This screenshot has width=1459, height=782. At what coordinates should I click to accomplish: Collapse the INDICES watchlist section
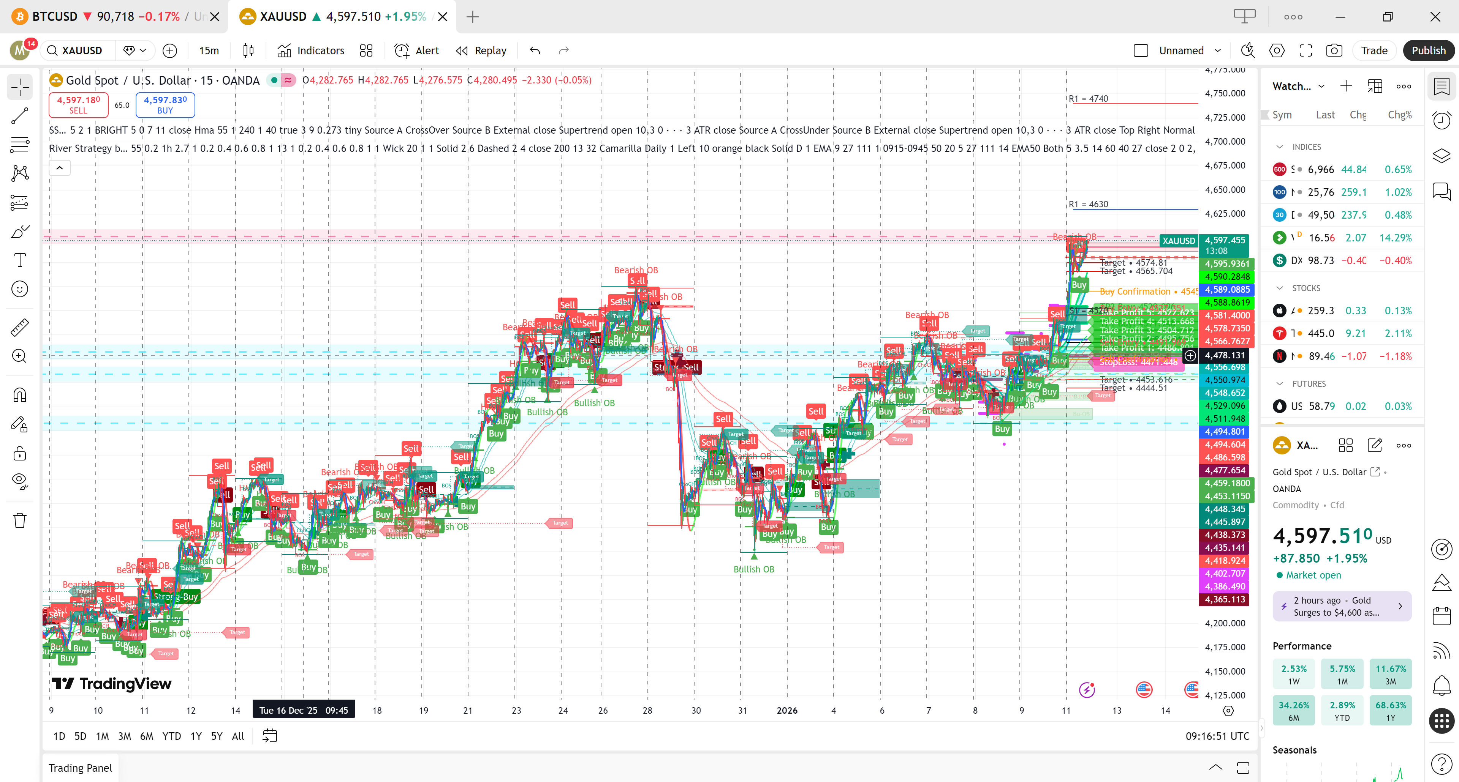[1279, 147]
